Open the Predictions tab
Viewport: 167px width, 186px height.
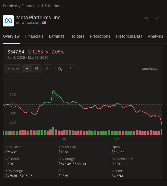100,36
